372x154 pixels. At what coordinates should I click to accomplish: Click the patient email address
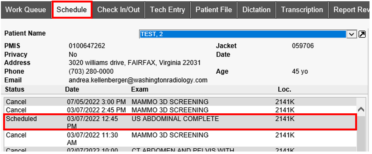138,80
